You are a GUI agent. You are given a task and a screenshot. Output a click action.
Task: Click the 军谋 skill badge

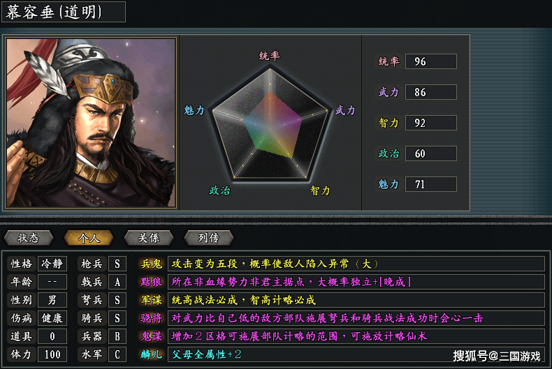click(151, 300)
